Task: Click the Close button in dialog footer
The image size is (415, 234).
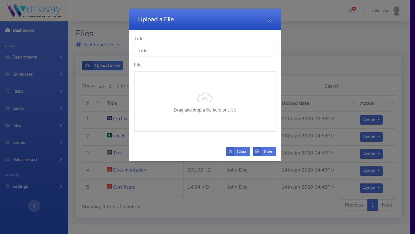Action: pyautogui.click(x=238, y=151)
